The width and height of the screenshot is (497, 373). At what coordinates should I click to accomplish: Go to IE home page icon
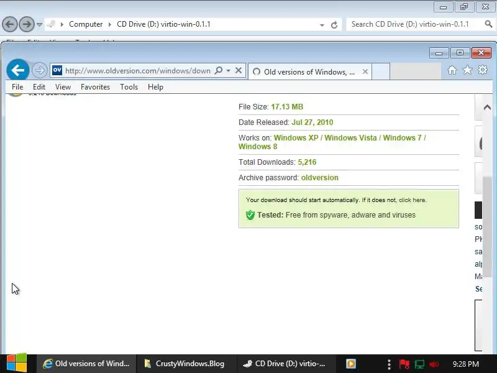click(452, 70)
